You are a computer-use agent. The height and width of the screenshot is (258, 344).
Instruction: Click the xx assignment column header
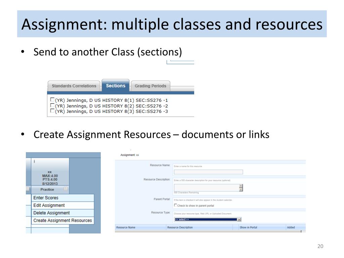click(50, 172)
